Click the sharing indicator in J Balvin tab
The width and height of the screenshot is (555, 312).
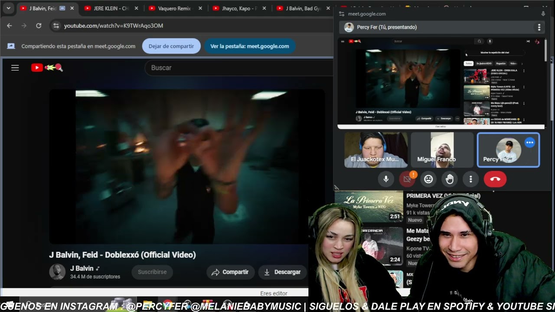tap(62, 8)
